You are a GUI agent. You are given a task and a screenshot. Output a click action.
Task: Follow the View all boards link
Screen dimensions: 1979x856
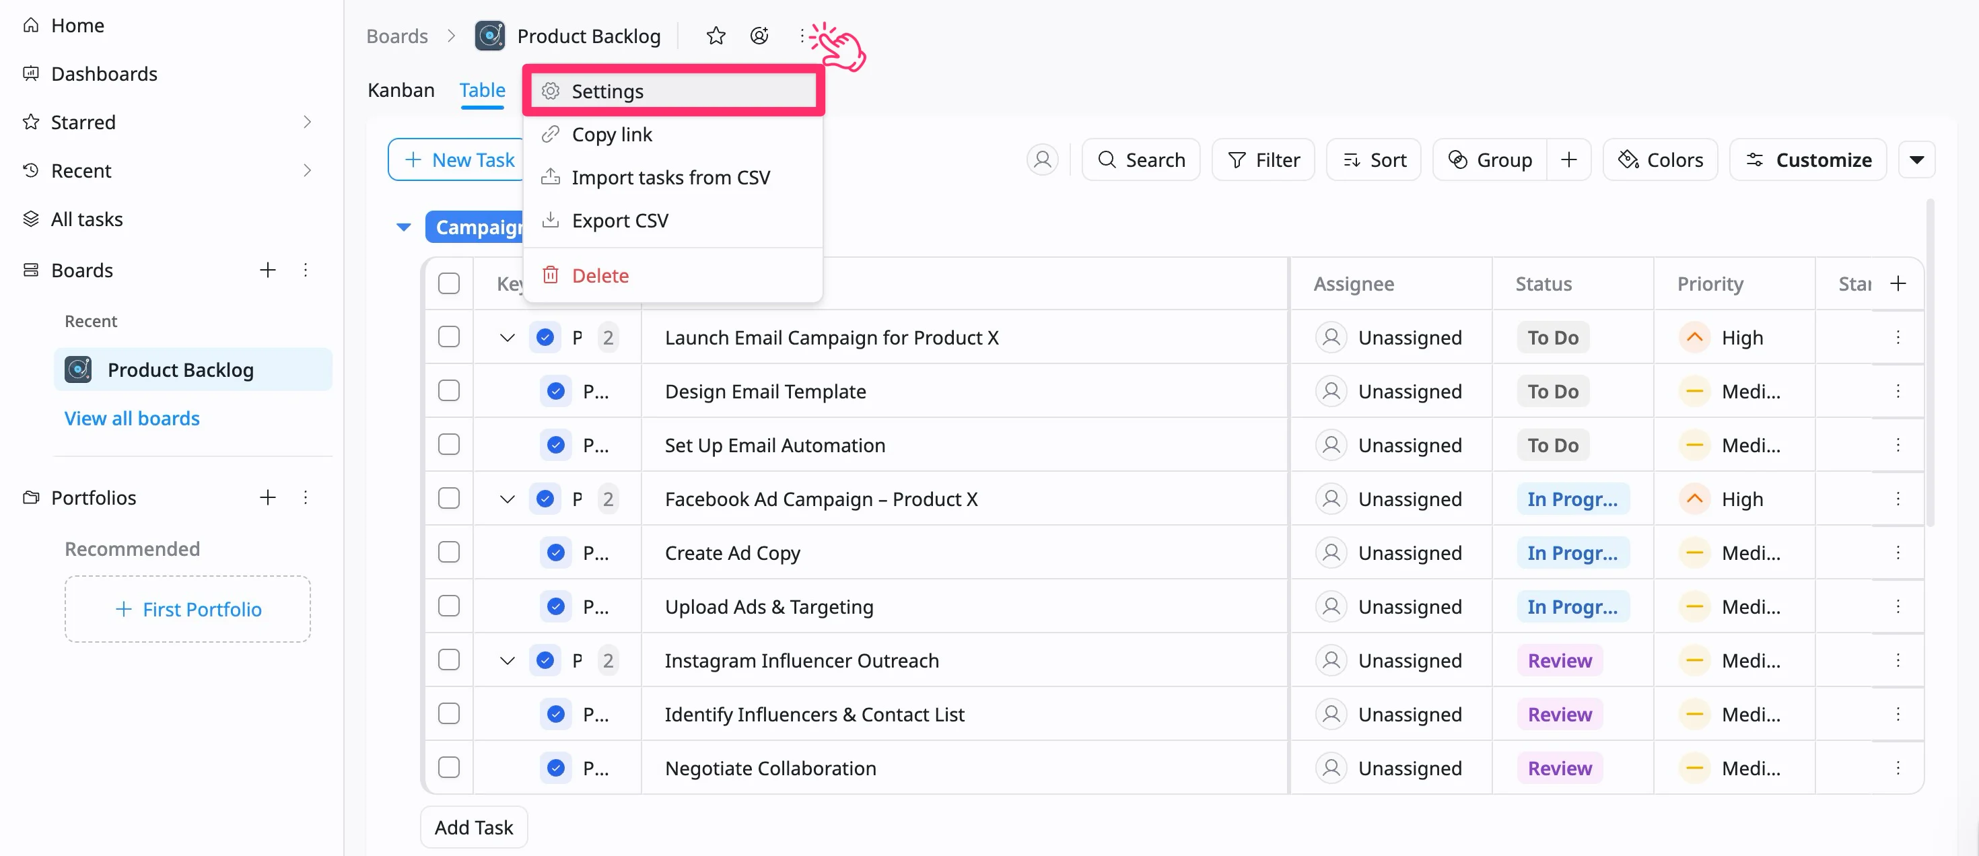132,419
